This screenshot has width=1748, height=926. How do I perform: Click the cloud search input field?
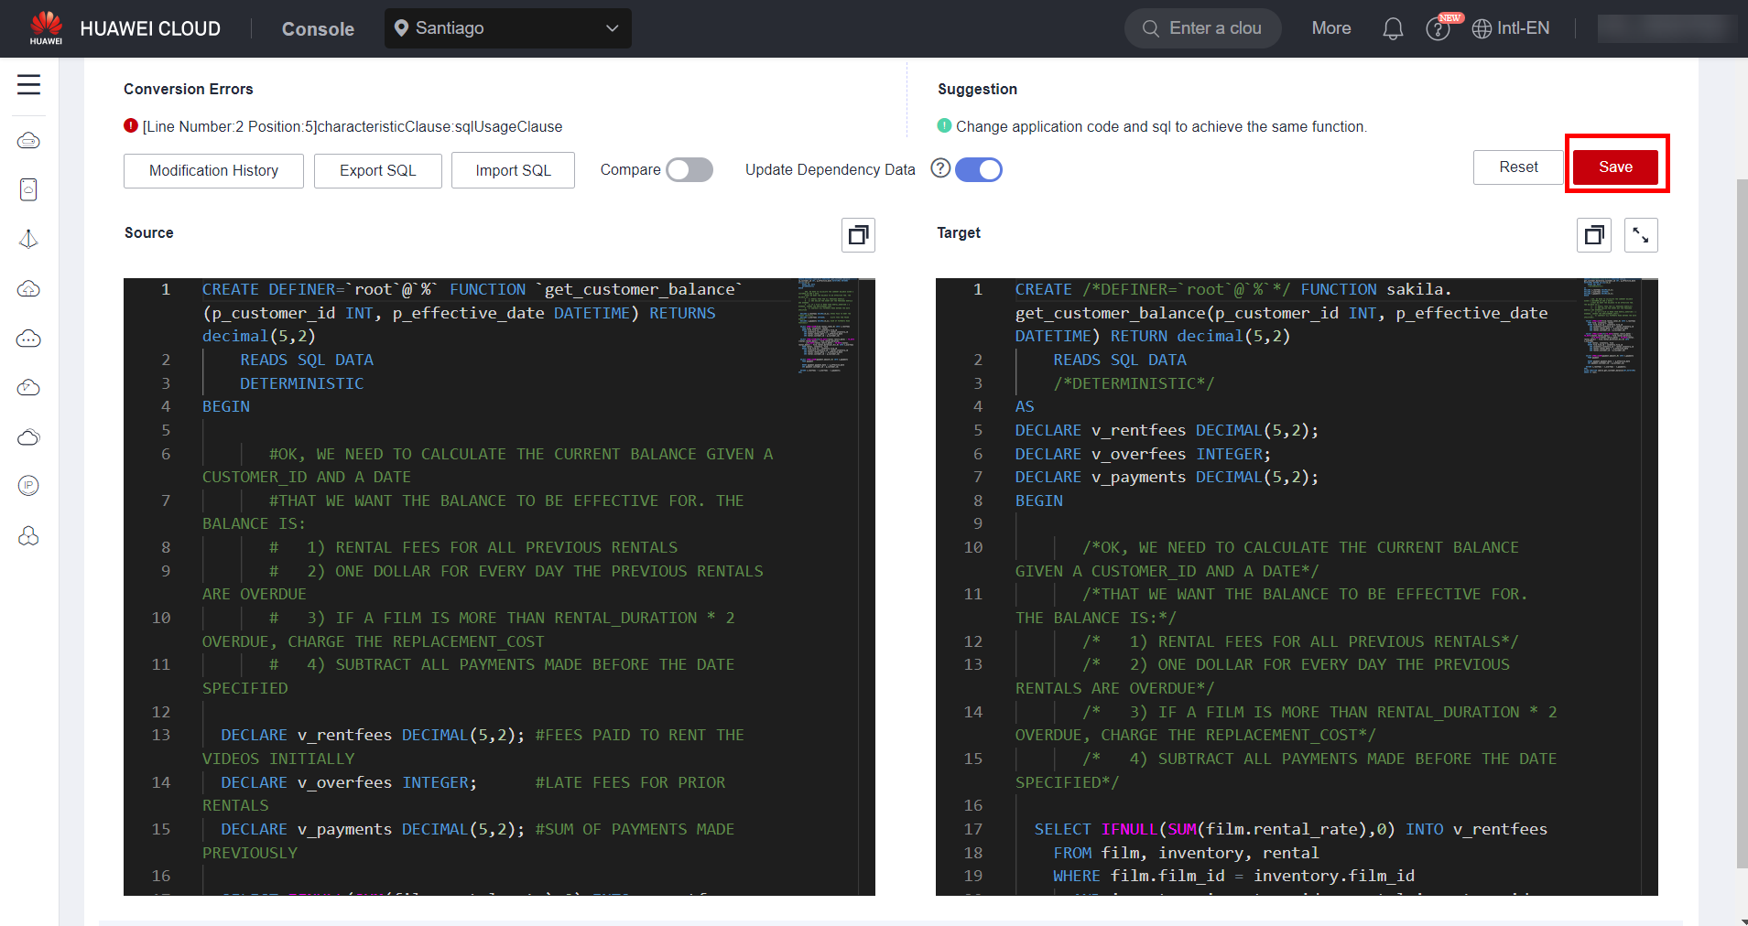click(1214, 28)
